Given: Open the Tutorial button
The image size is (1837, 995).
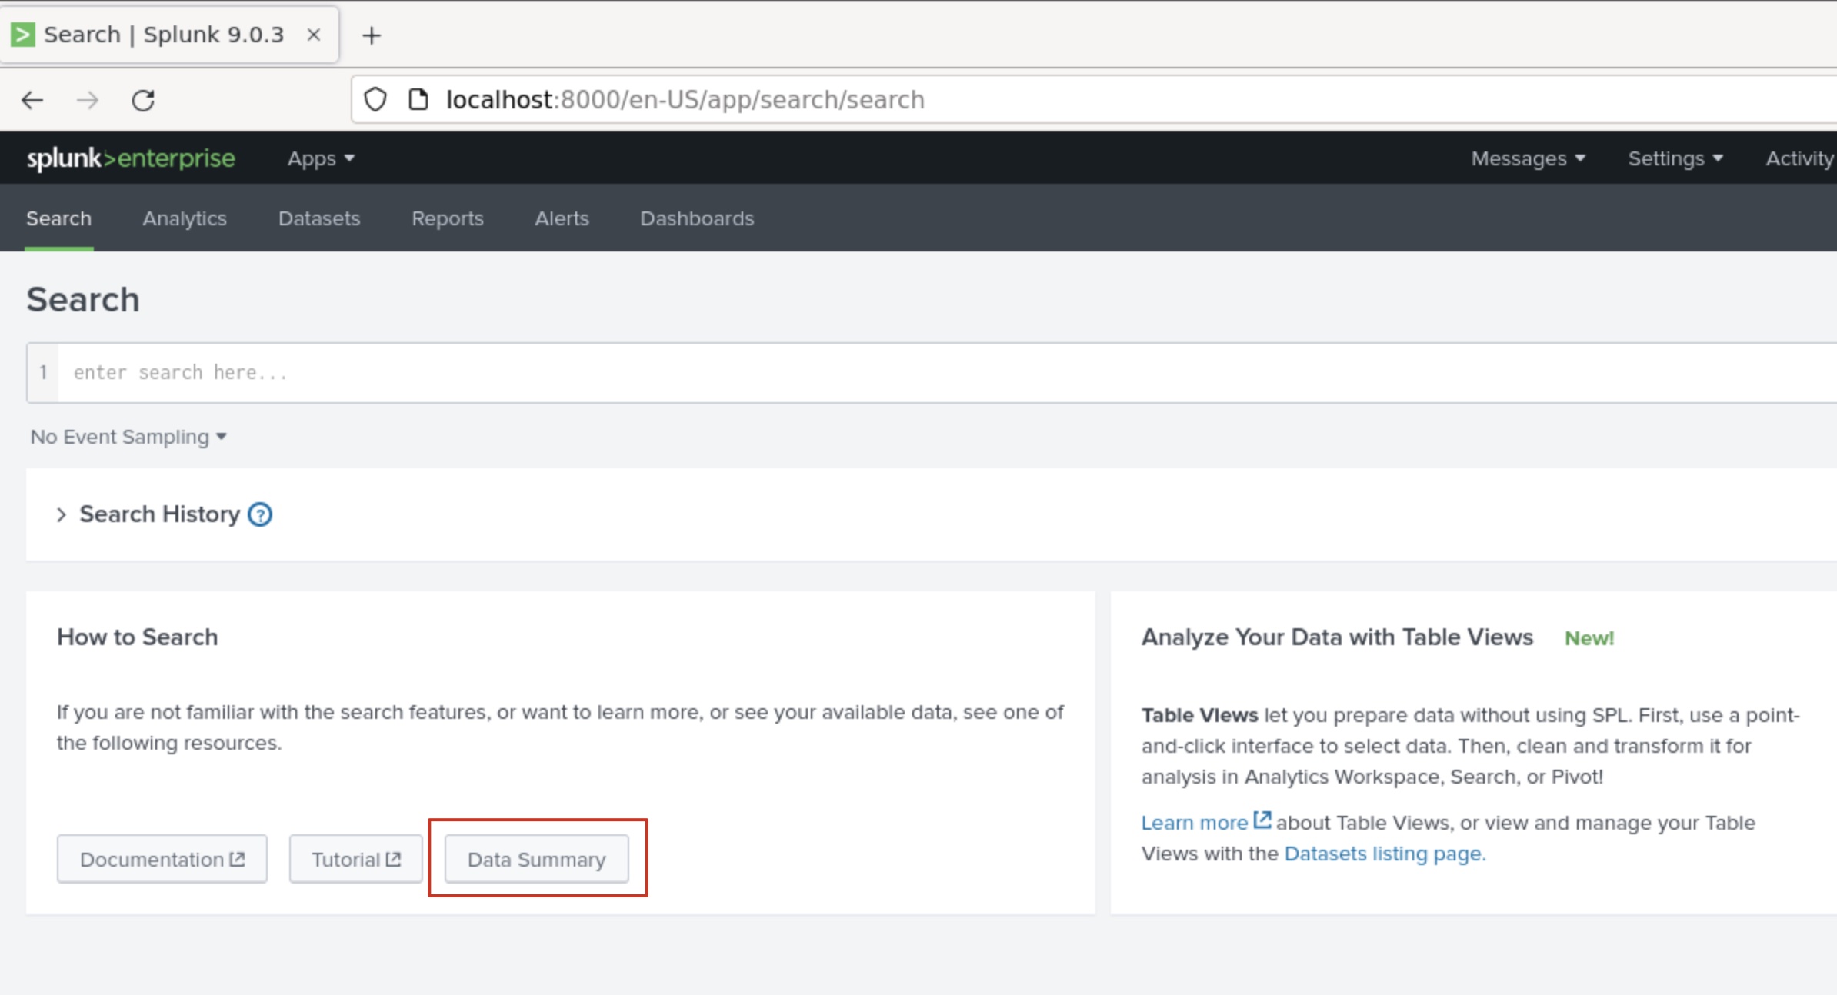Looking at the screenshot, I should click(356, 859).
